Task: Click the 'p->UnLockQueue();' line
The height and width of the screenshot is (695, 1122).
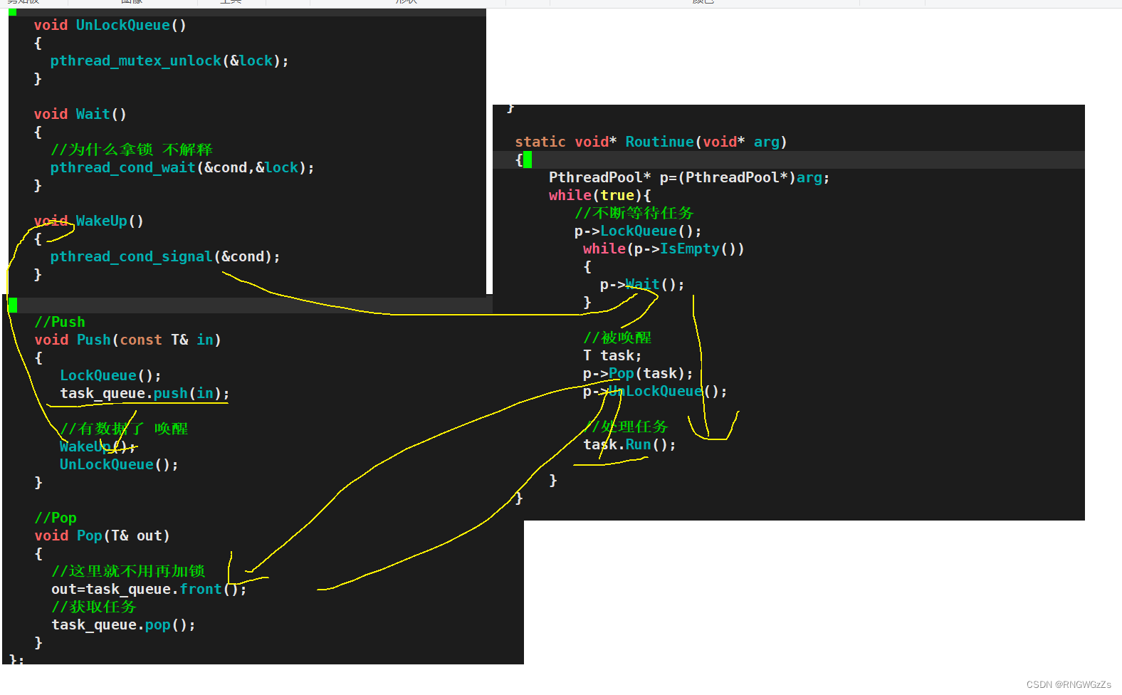Action: pos(655,391)
